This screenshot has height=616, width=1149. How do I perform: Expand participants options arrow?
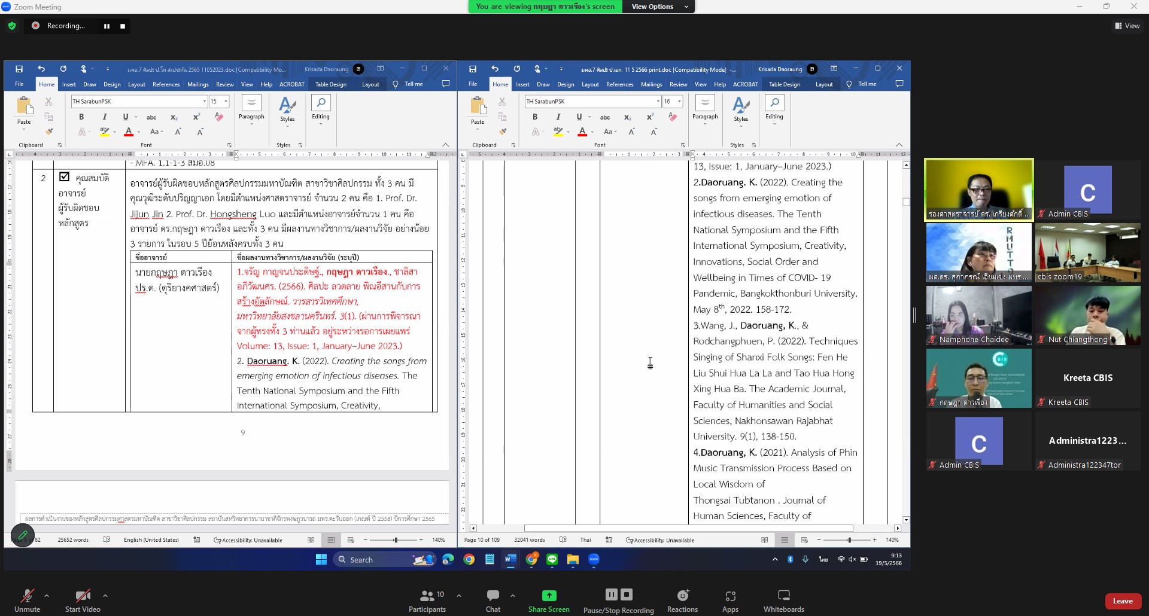[x=459, y=596]
